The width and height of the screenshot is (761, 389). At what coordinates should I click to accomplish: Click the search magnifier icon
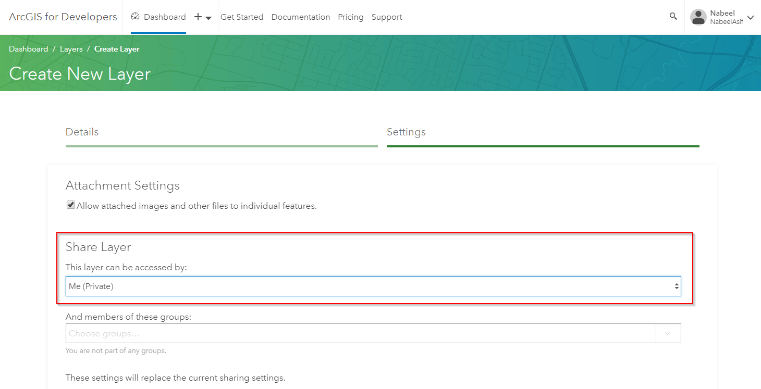673,17
